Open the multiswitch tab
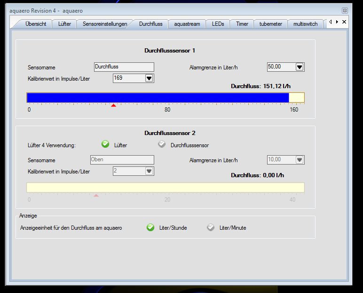The width and height of the screenshot is (363, 293). [305, 24]
